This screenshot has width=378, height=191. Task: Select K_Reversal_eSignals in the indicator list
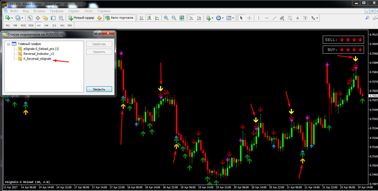[37, 59]
